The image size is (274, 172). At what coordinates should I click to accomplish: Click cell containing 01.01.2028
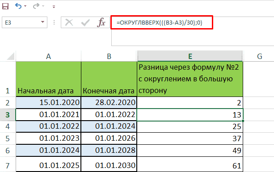coord(109,151)
